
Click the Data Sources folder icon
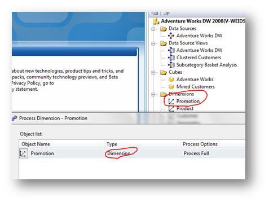164,29
